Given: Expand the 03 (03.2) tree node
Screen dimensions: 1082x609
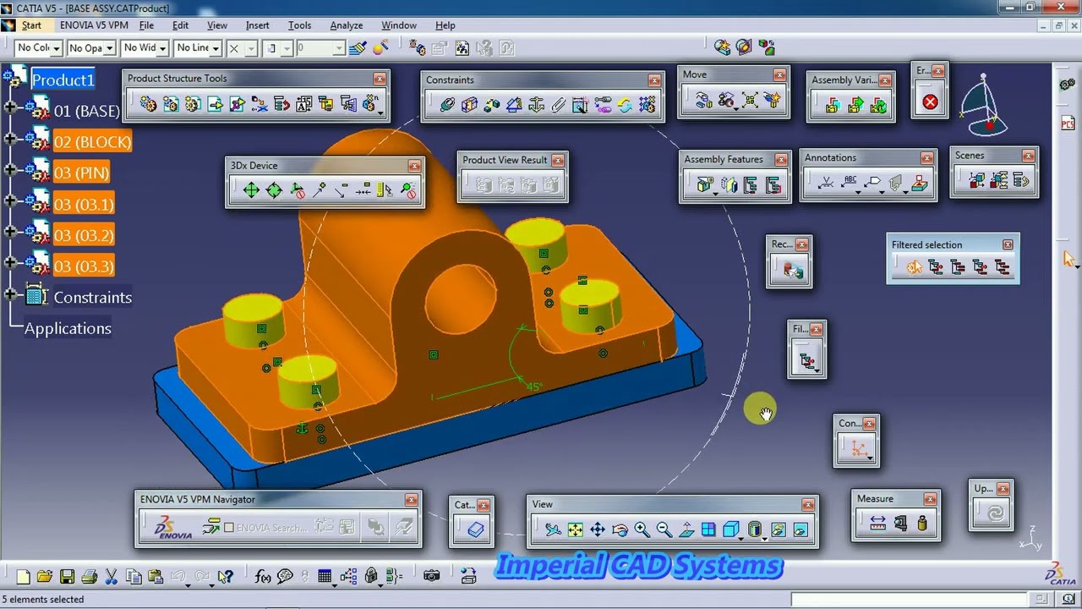Looking at the screenshot, I should 10,232.
